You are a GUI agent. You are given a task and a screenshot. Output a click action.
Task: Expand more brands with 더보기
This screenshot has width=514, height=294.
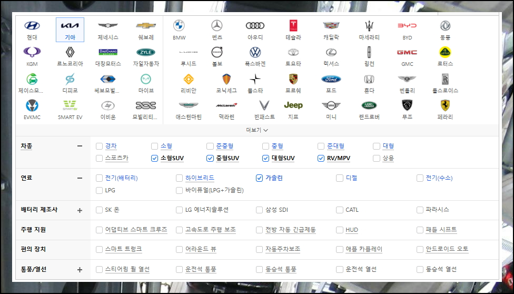(257, 130)
